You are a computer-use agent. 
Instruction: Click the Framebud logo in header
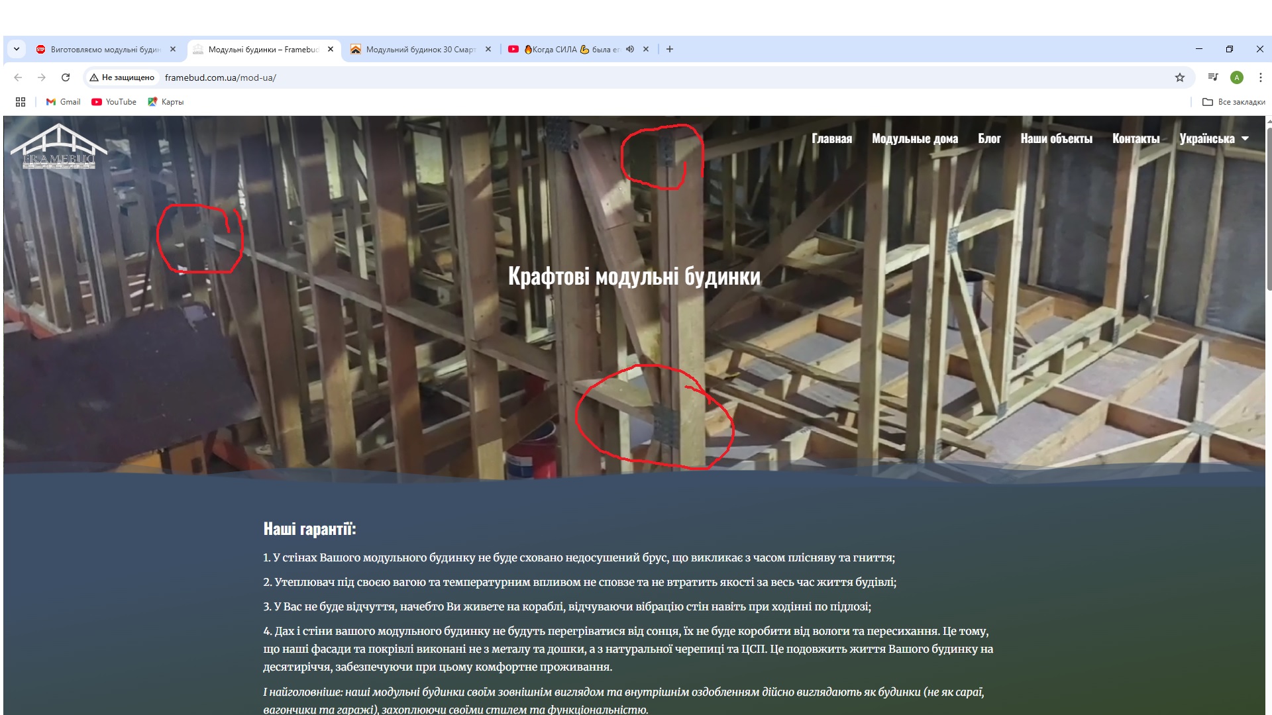pos(58,147)
